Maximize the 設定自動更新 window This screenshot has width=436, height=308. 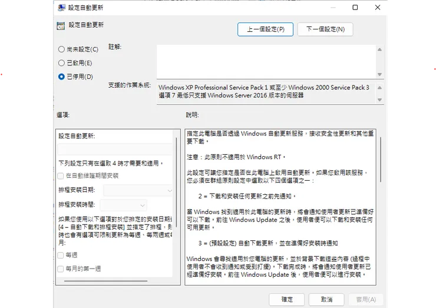[x=355, y=8]
